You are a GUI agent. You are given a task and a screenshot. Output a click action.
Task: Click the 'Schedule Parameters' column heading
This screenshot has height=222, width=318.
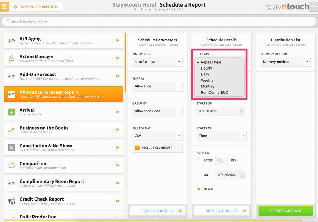coord(157,40)
